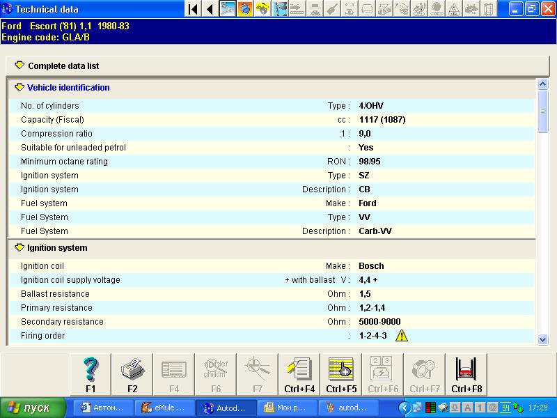This screenshot has width=557, height=418.
Task: Open the yellow-background wheel toolbar icon
Action: coord(262,9)
